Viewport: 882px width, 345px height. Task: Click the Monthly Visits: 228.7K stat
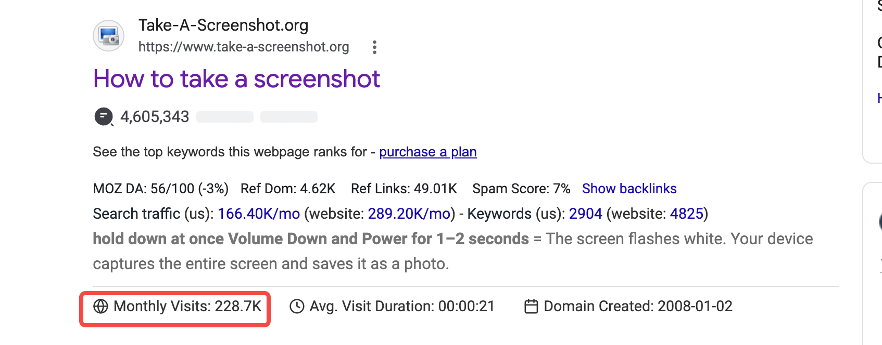pos(177,307)
